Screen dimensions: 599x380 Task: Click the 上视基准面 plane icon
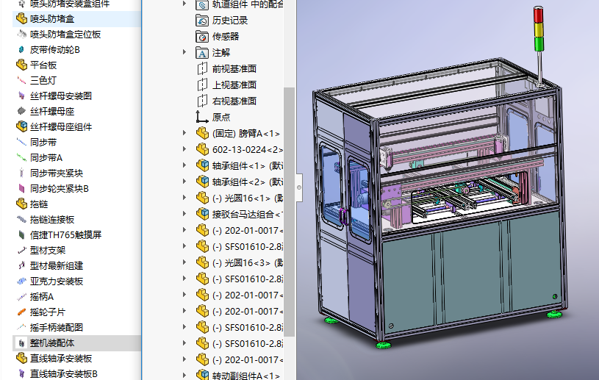coord(201,85)
